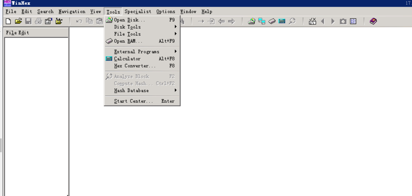Click the Forward navigation arrow icon
This screenshot has height=196, width=412.
(x=232, y=21)
